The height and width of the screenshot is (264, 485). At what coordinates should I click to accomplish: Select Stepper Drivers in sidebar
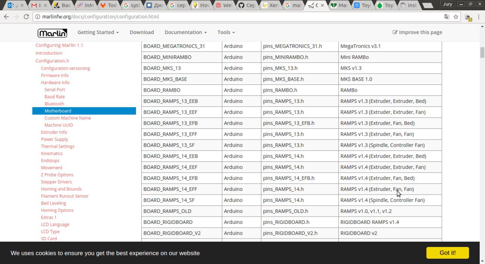pyautogui.click(x=56, y=182)
